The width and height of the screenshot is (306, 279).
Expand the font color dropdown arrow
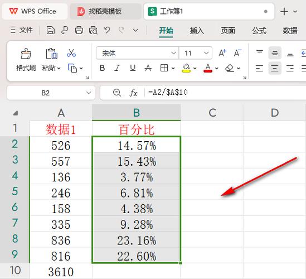(x=217, y=69)
